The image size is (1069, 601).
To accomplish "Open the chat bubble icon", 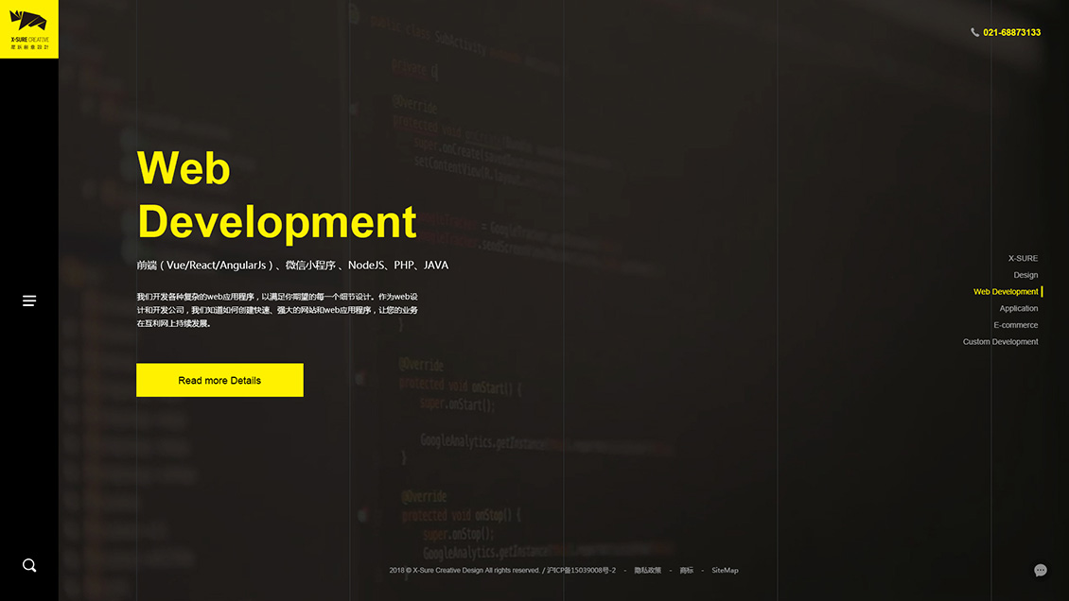I will click(x=1040, y=570).
